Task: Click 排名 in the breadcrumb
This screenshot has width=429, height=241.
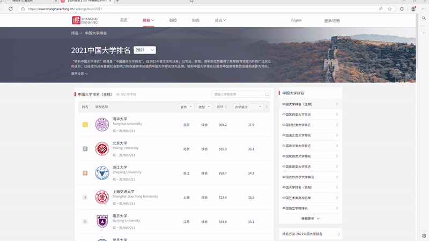Action: coord(75,33)
